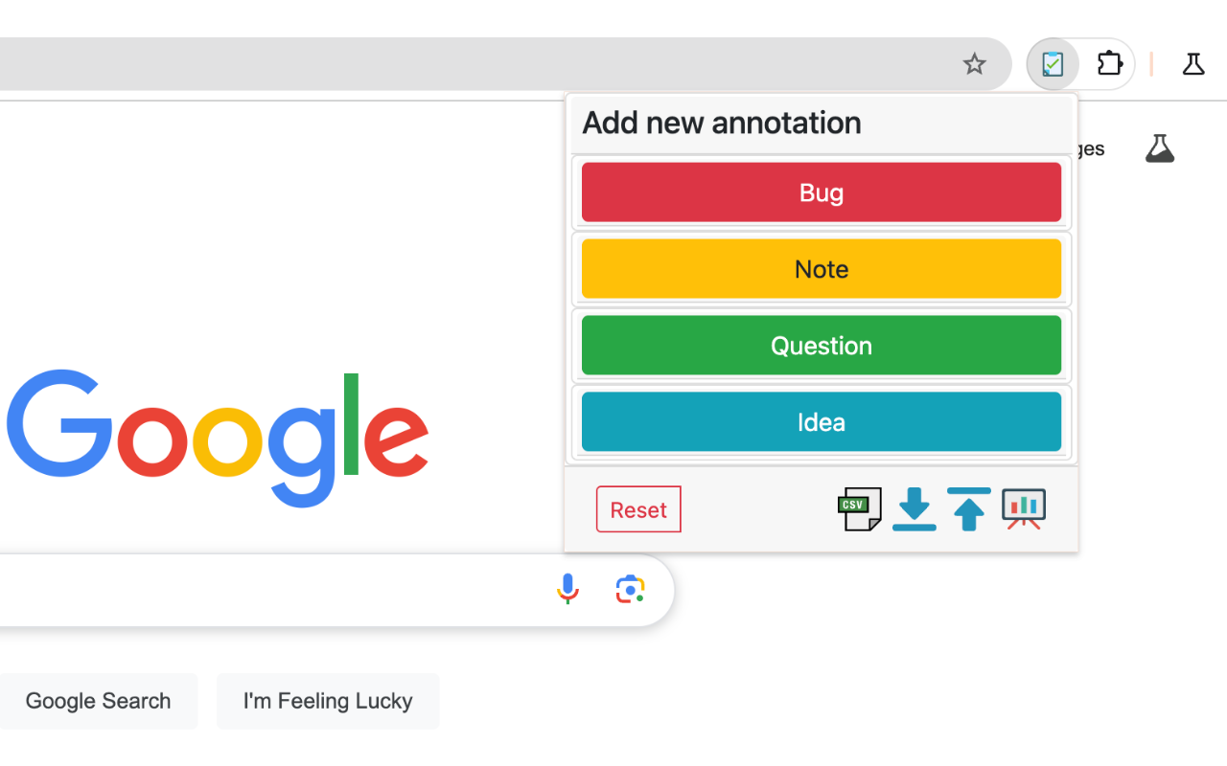
Task: Click the Google Search button
Action: (98, 701)
